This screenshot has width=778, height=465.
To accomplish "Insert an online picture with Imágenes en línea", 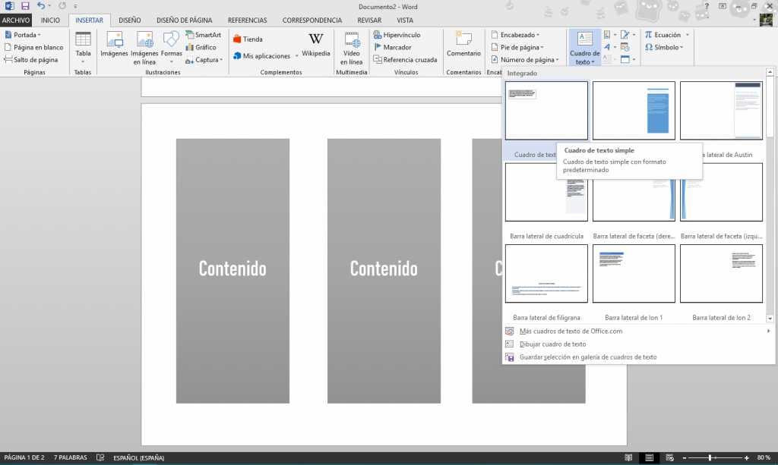I will pyautogui.click(x=144, y=47).
